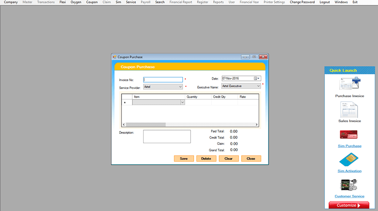Click the Delete button

pos(206,158)
